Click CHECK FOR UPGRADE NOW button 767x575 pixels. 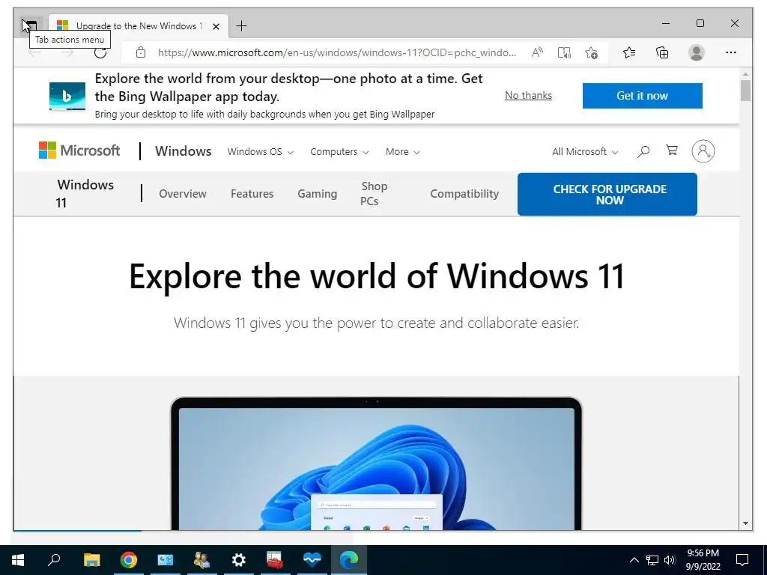[607, 194]
